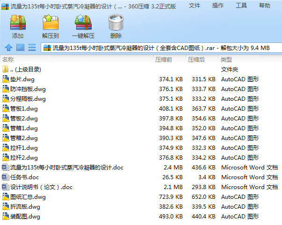The image size is (282, 225).
Task: Select the file name 管箱1.dwg
Action: coord(24,128)
